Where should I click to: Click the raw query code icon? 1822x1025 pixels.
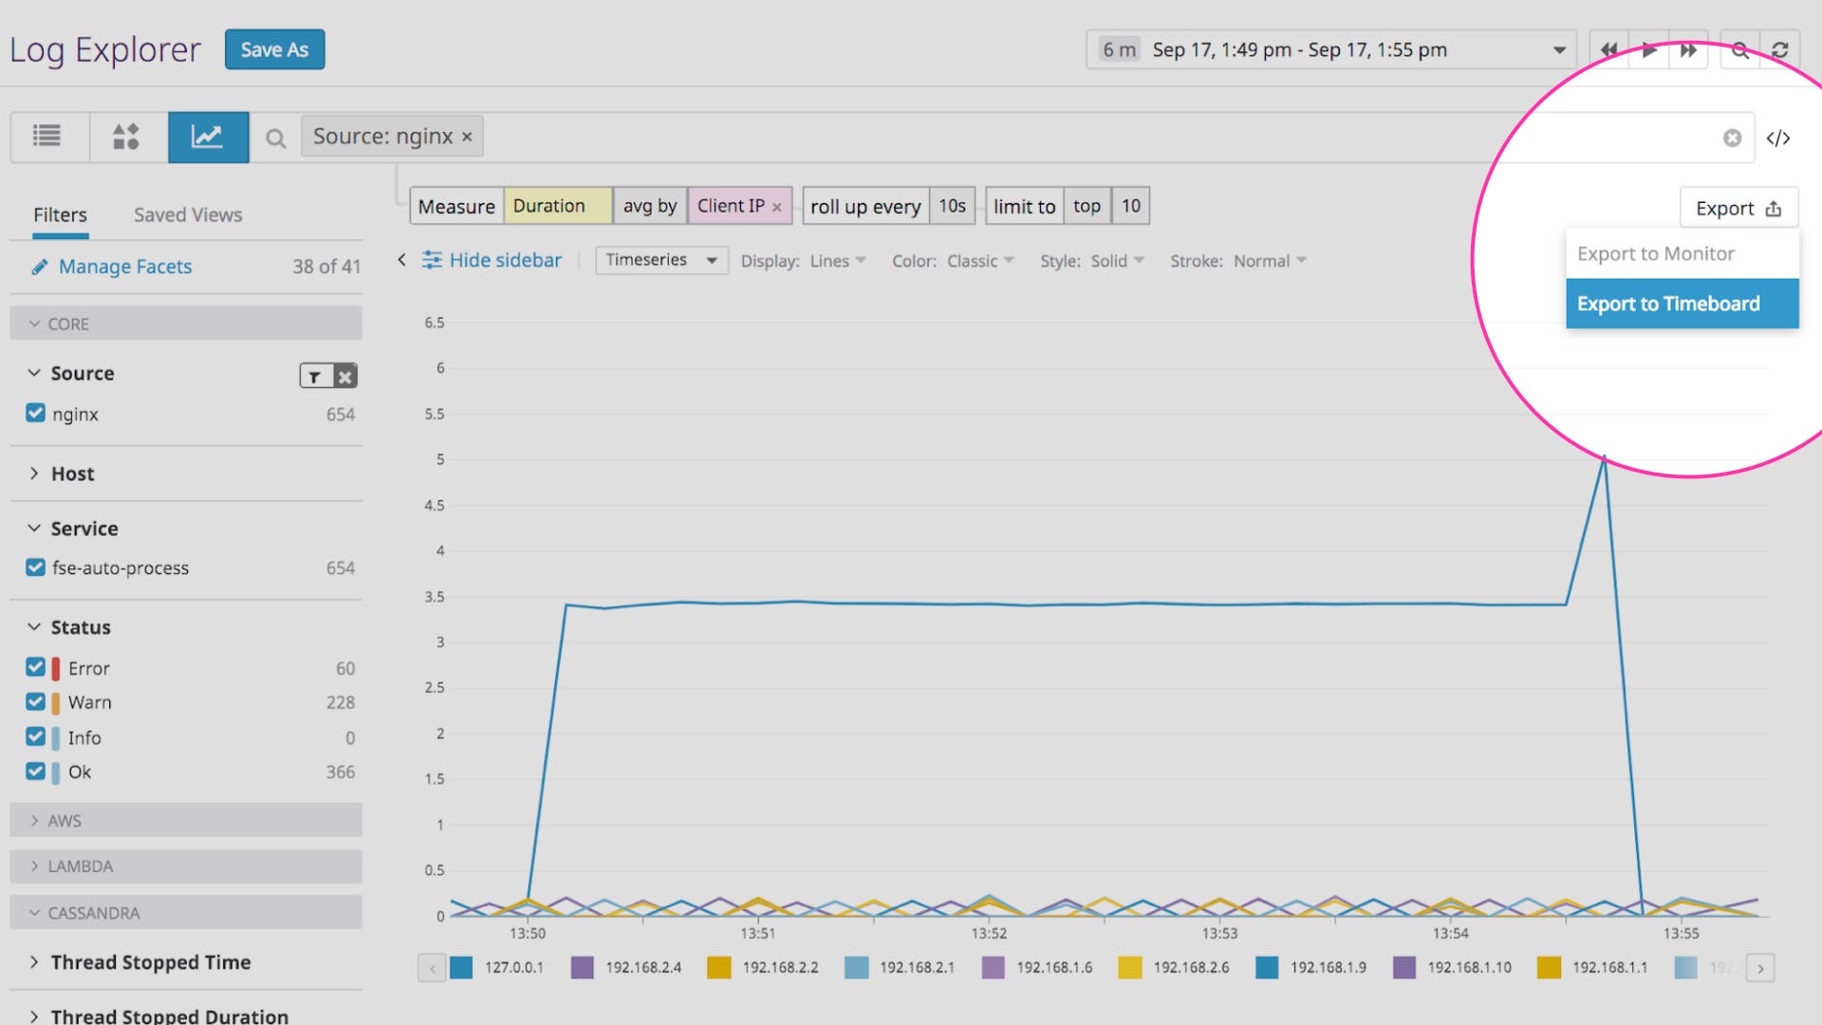point(1780,137)
